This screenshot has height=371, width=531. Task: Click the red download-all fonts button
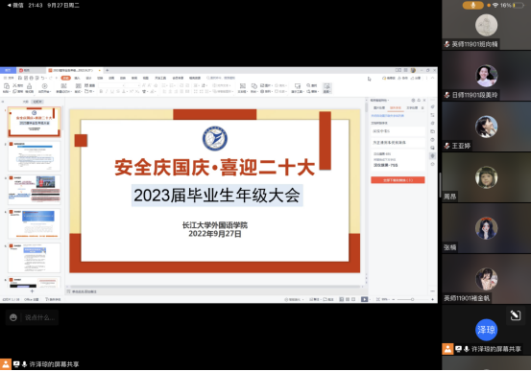(x=398, y=180)
